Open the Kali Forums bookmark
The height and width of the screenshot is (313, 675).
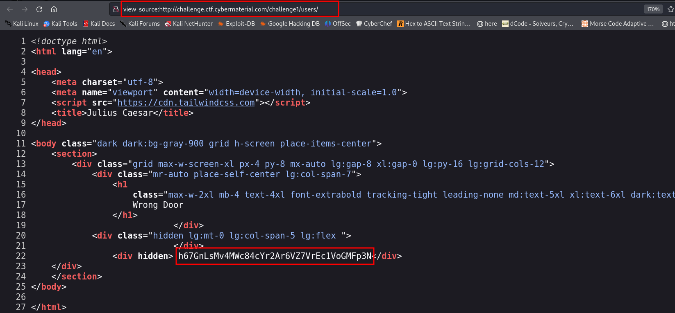click(140, 24)
